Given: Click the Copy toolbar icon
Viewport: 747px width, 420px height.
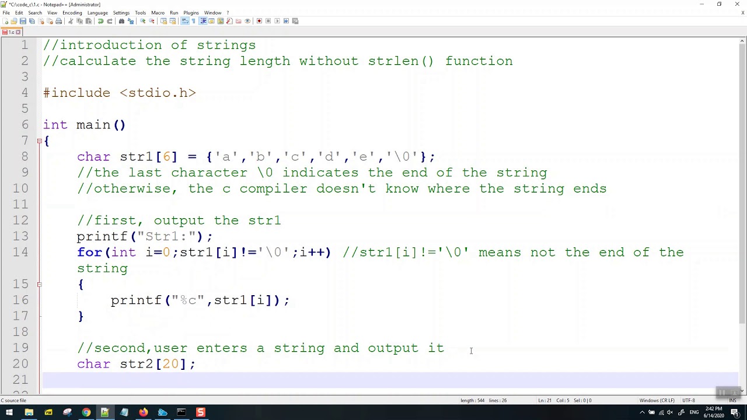Looking at the screenshot, I should coord(79,21).
